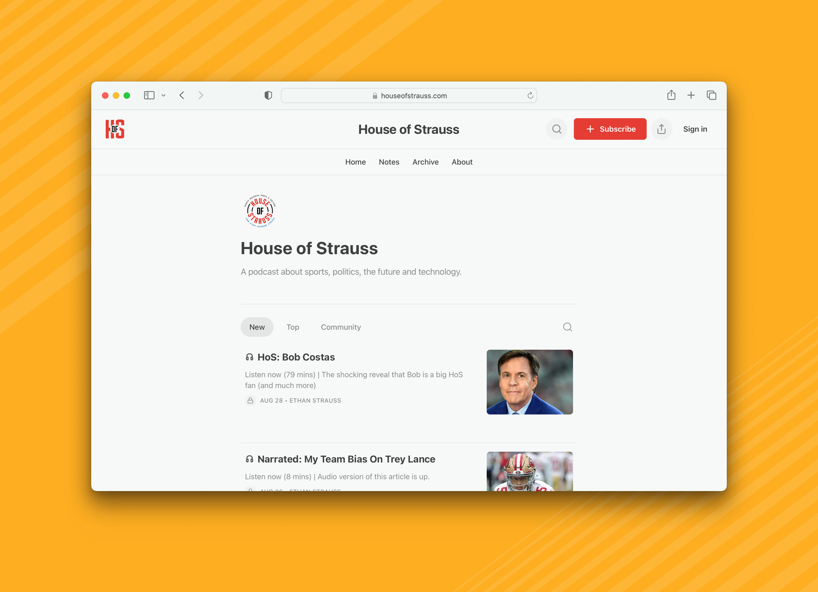Select the New posts tab
Image resolution: width=818 pixels, height=592 pixels.
257,327
